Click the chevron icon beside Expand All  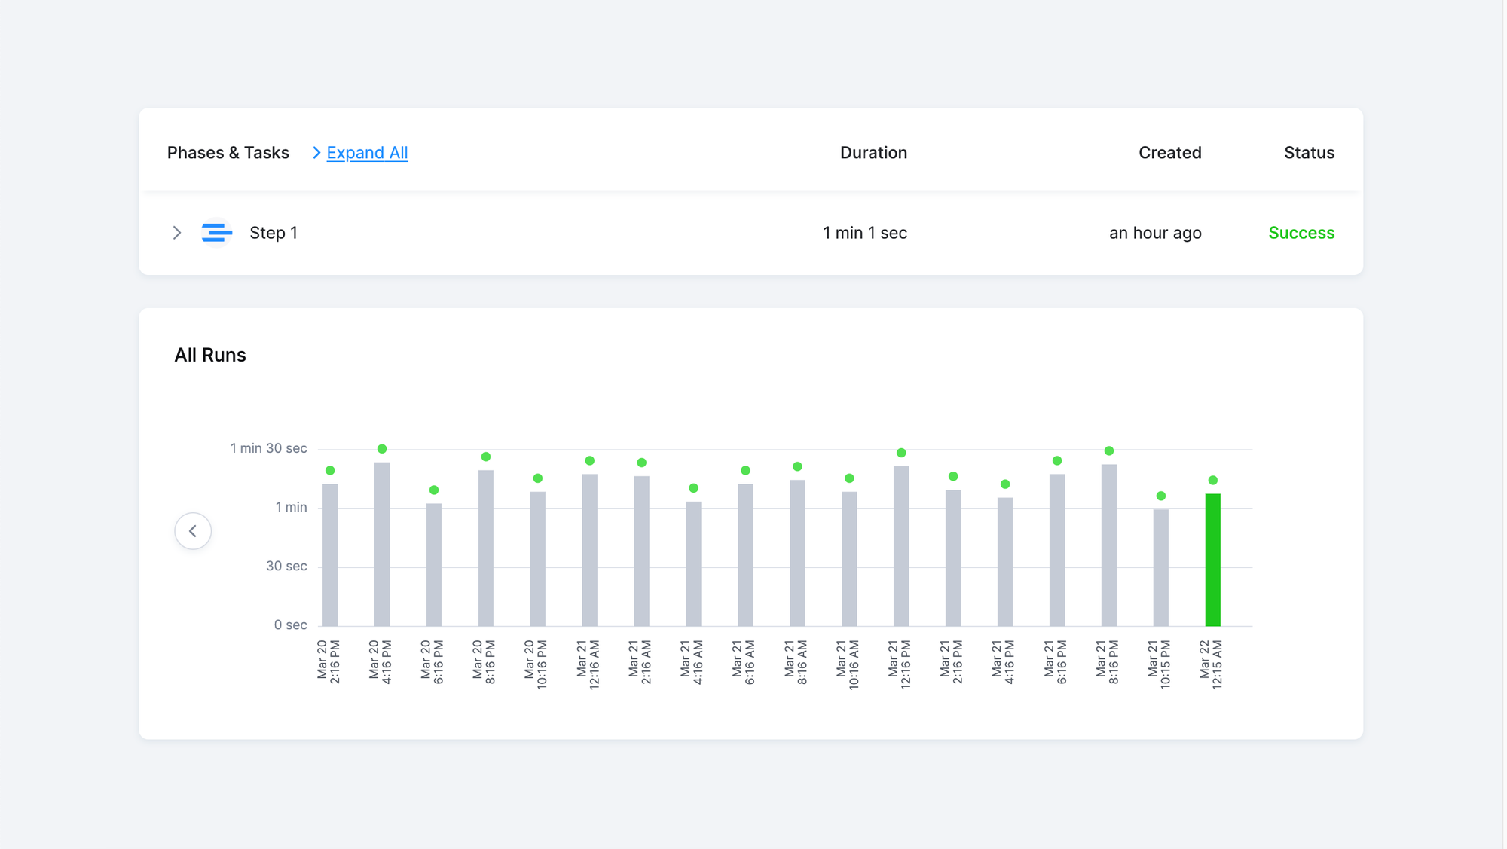point(317,152)
